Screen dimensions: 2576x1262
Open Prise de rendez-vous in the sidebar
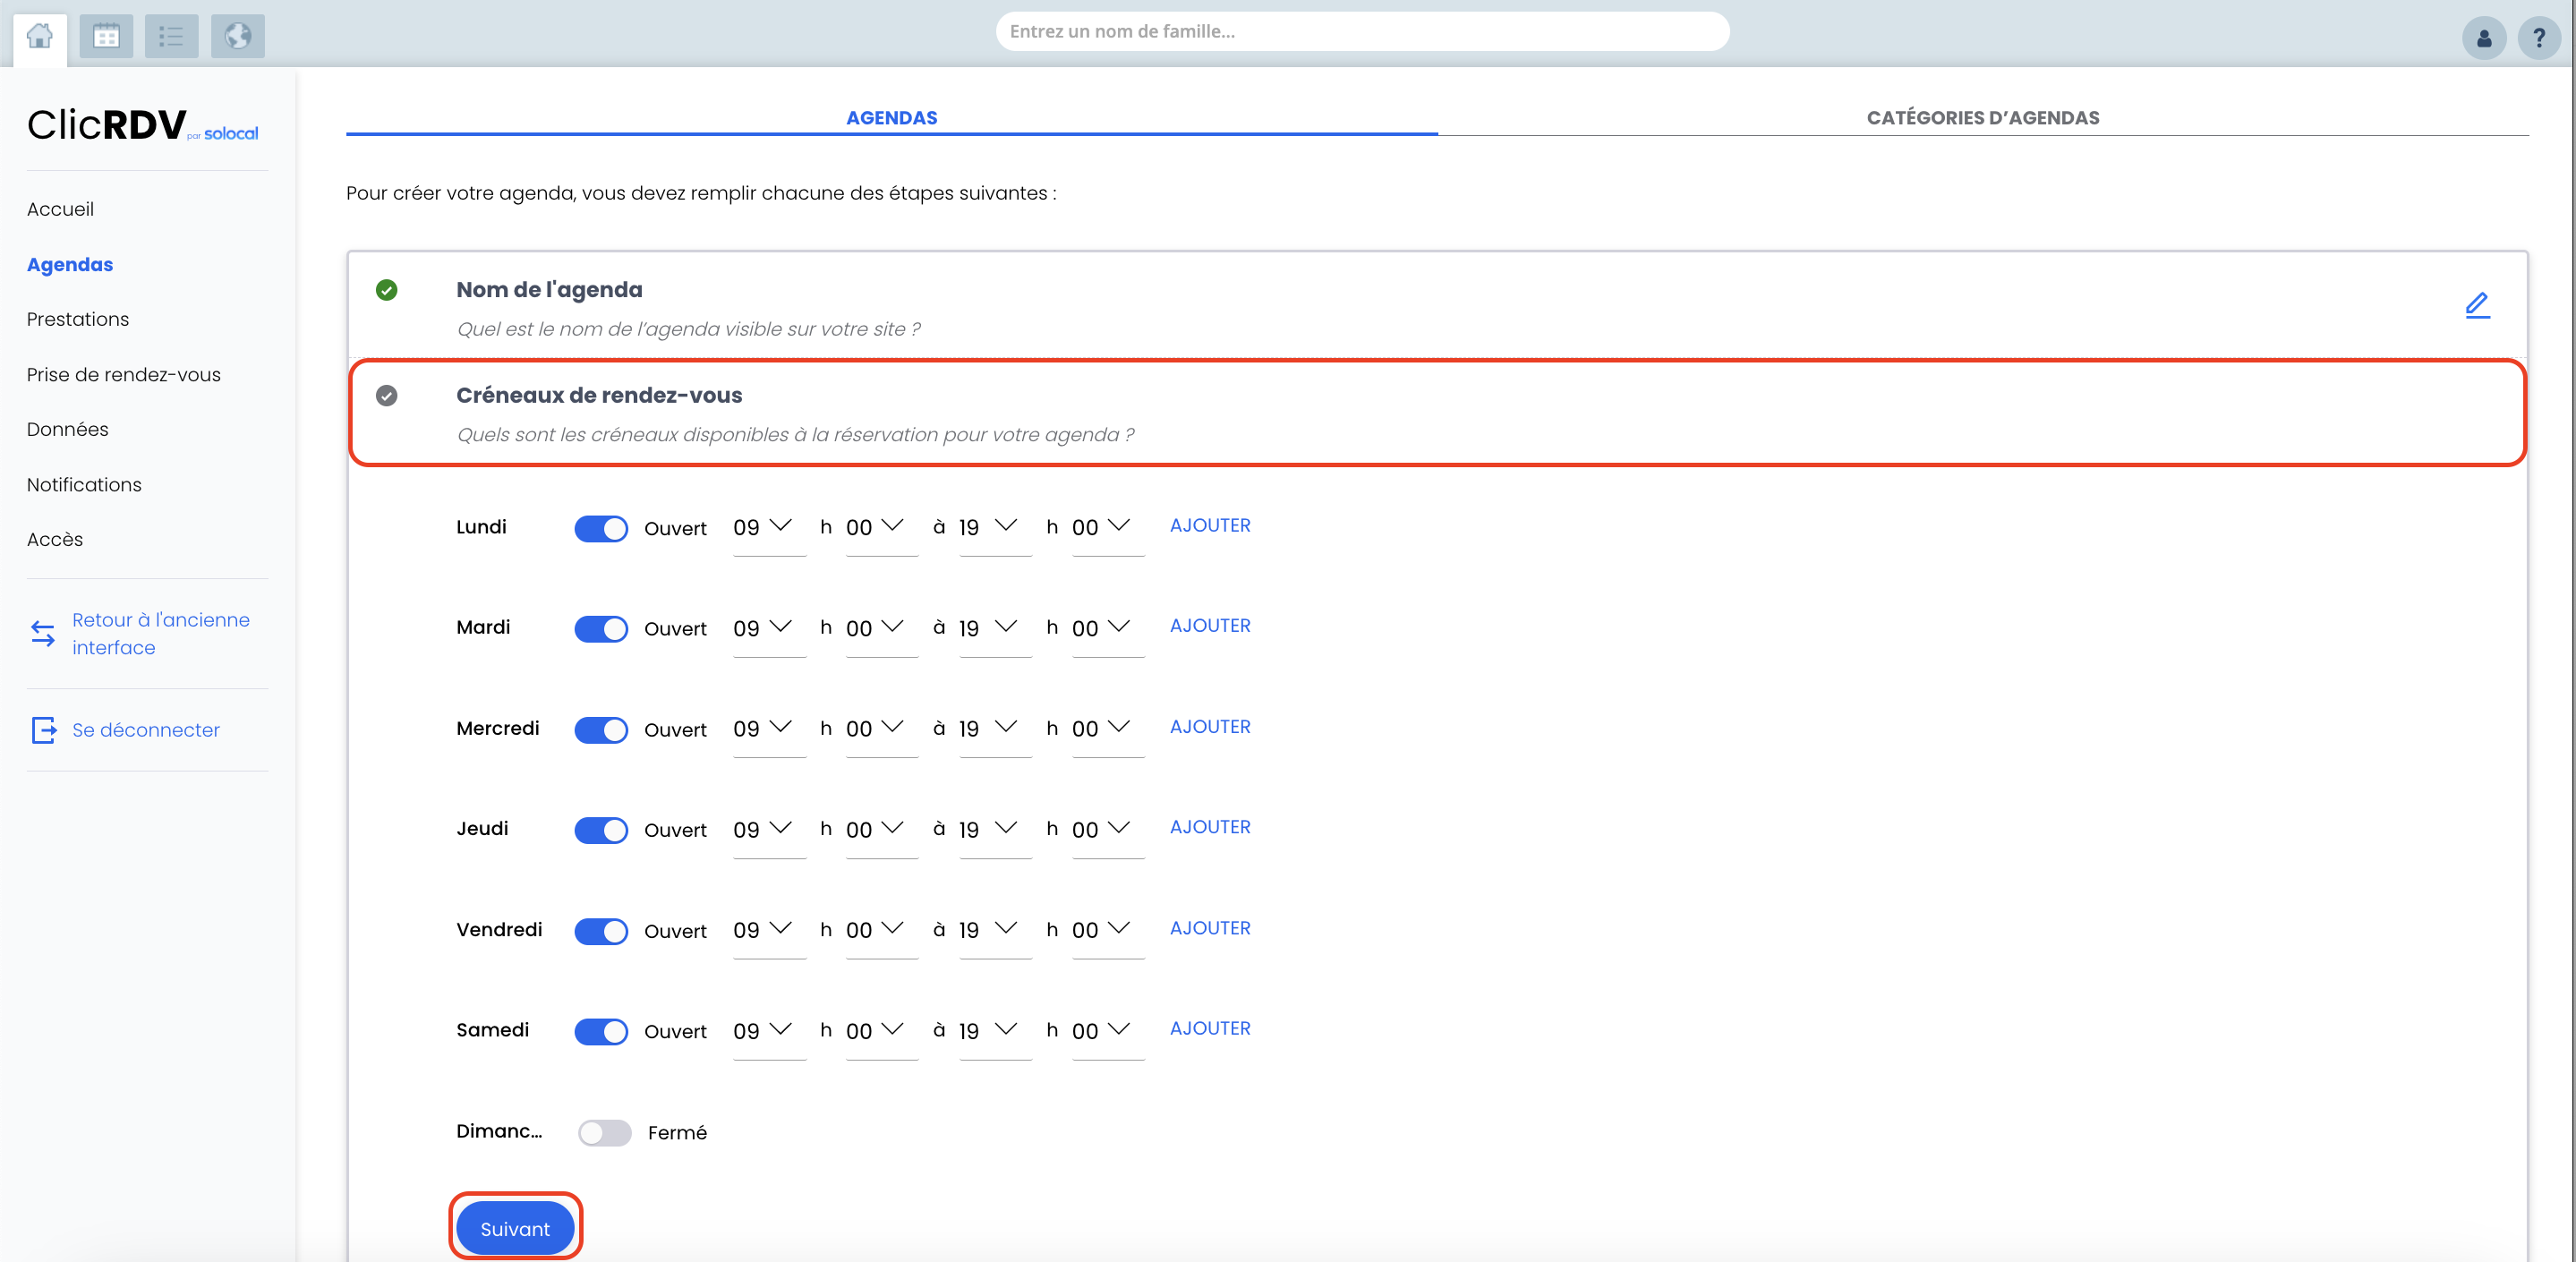pos(124,375)
